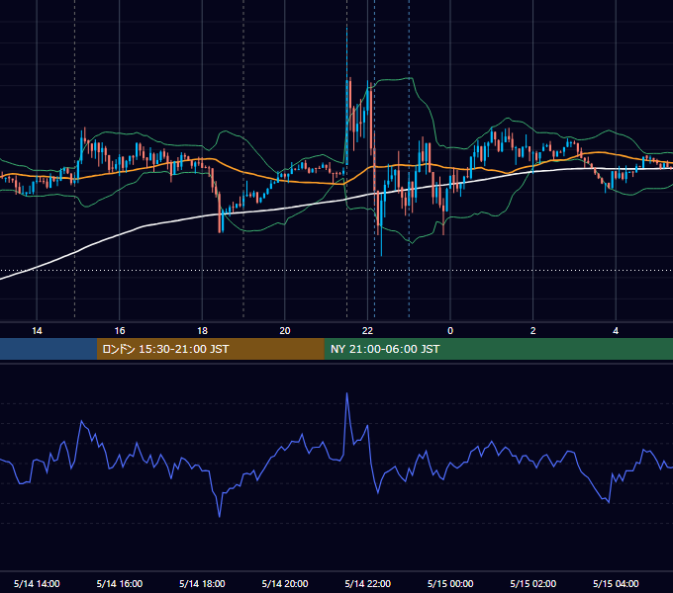Click the 2 hour label on upper axis

pyautogui.click(x=533, y=331)
